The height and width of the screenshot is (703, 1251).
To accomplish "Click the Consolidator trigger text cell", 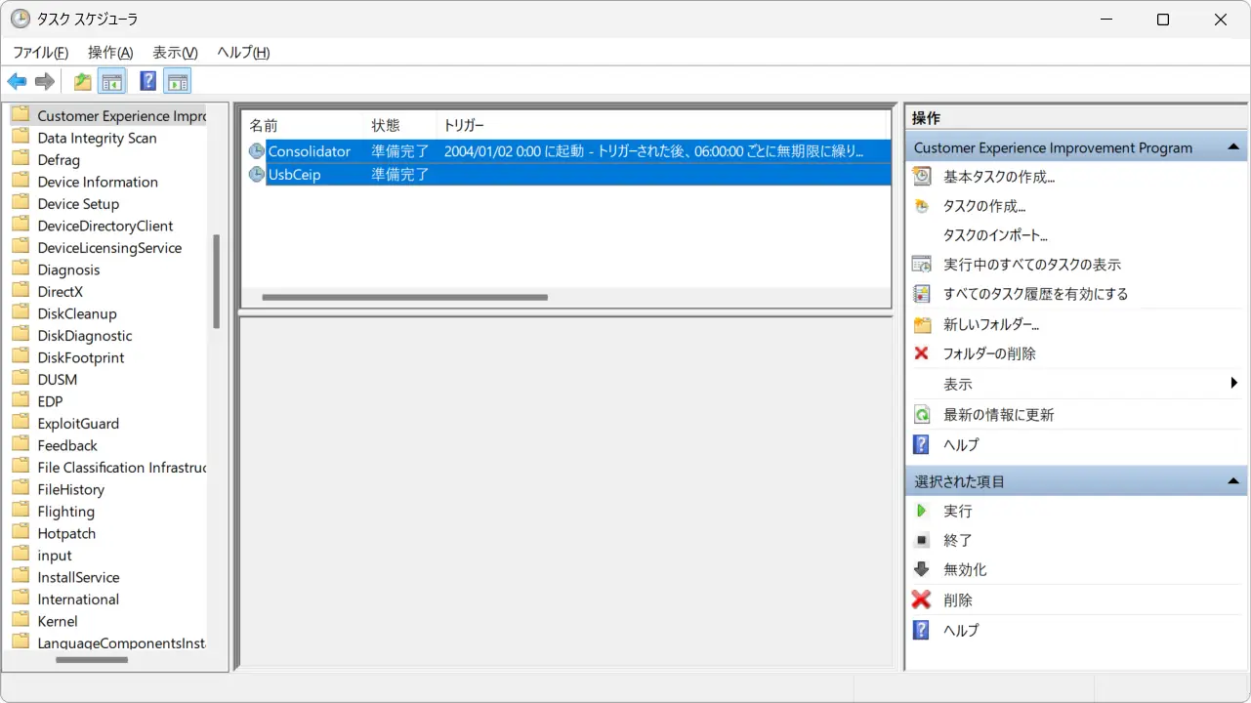I will 653,151.
